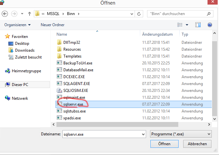Open the Programme (*.exe) file type dropdown
Viewport: 219px width, 155px height.
tap(181, 134)
